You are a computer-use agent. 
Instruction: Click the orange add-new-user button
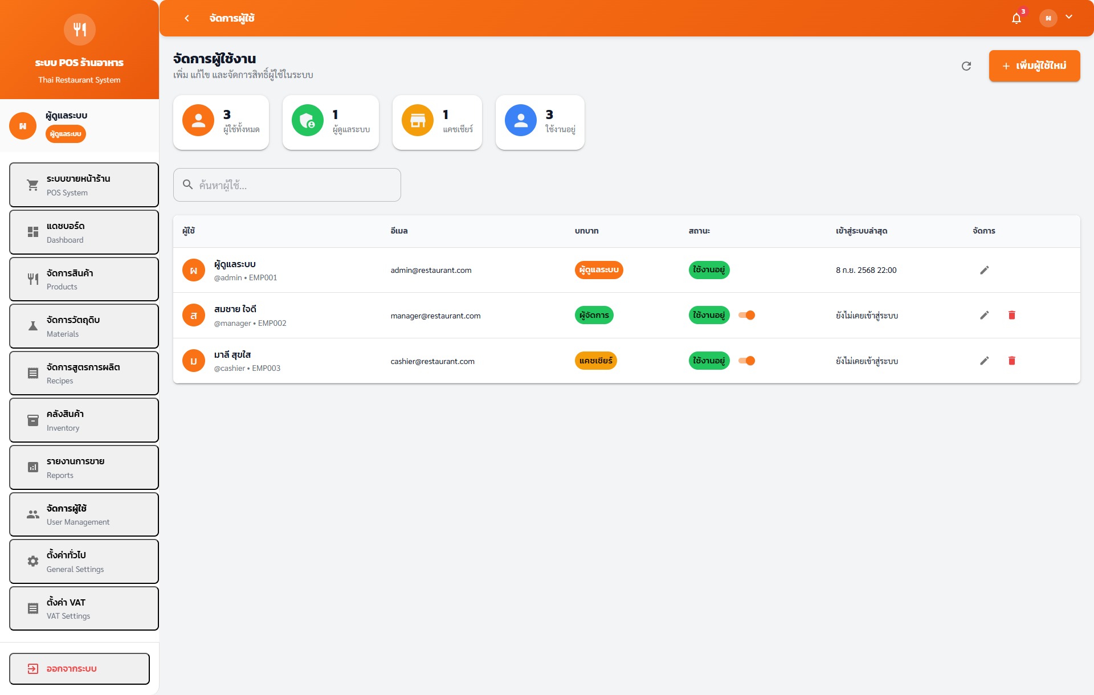point(1034,66)
